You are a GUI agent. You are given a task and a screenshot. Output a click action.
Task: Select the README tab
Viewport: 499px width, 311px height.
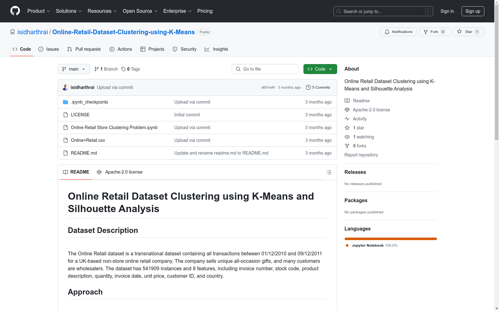(x=76, y=172)
